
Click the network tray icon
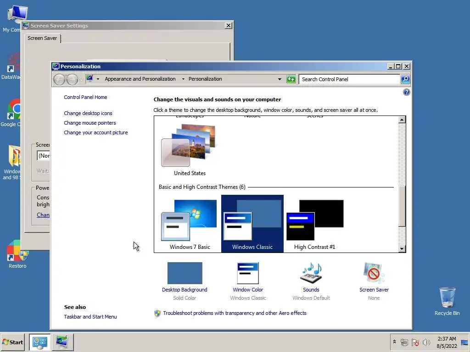click(x=404, y=342)
